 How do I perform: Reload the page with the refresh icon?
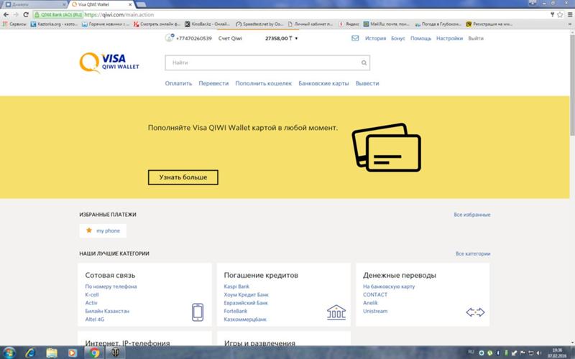(26, 14)
